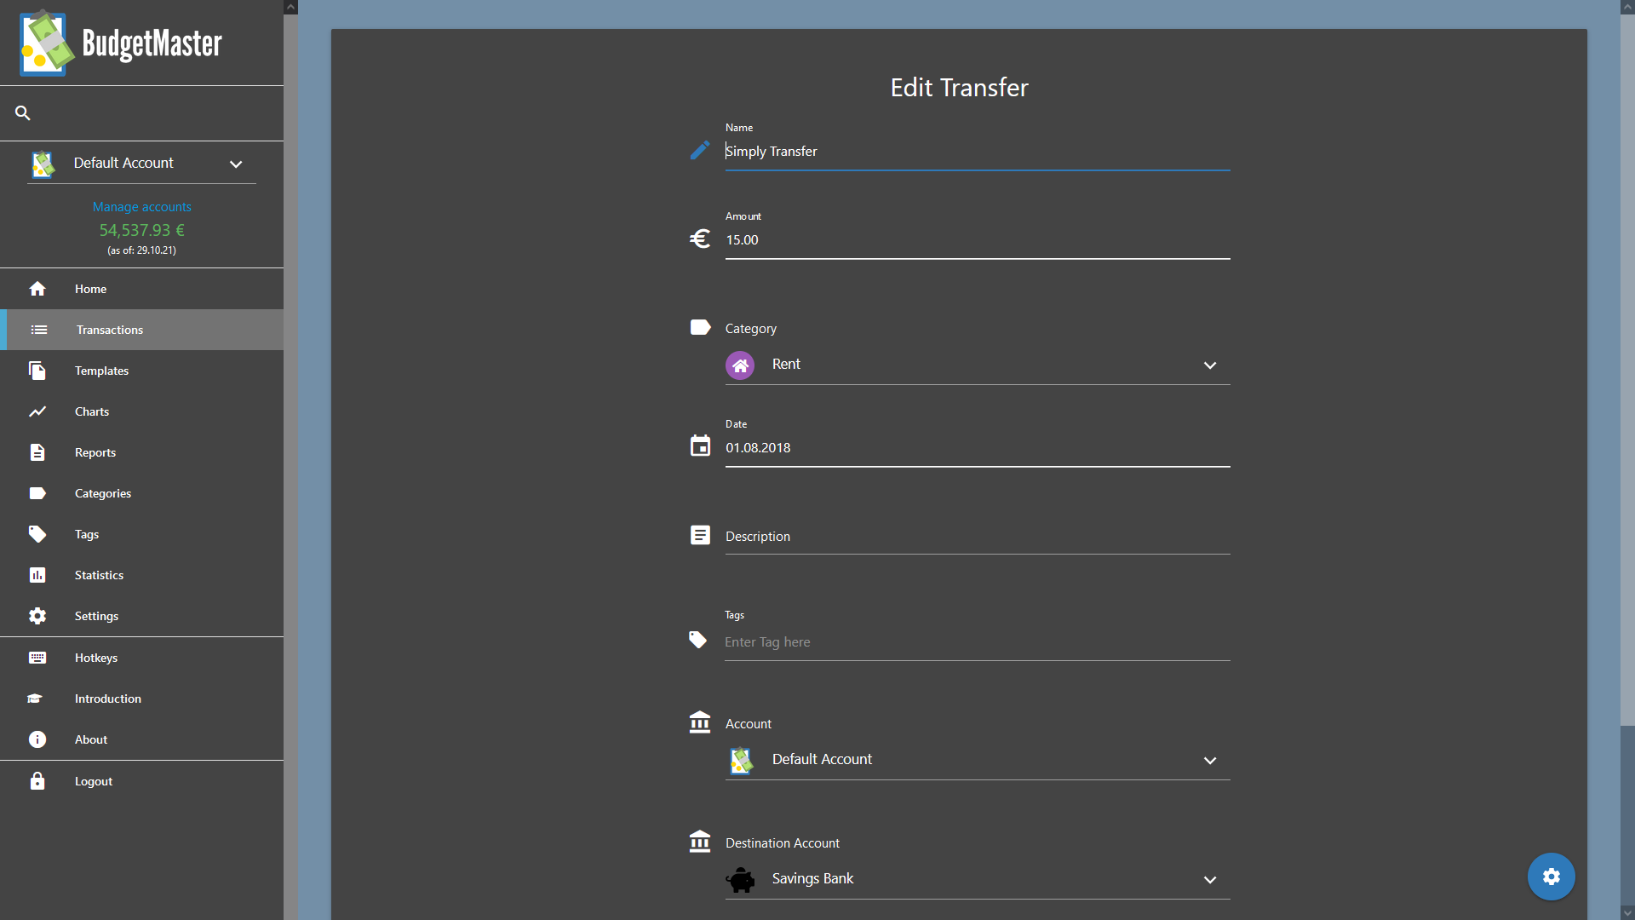Click the tag icon beside Tags field
The image size is (1635, 920).
pyautogui.click(x=698, y=640)
